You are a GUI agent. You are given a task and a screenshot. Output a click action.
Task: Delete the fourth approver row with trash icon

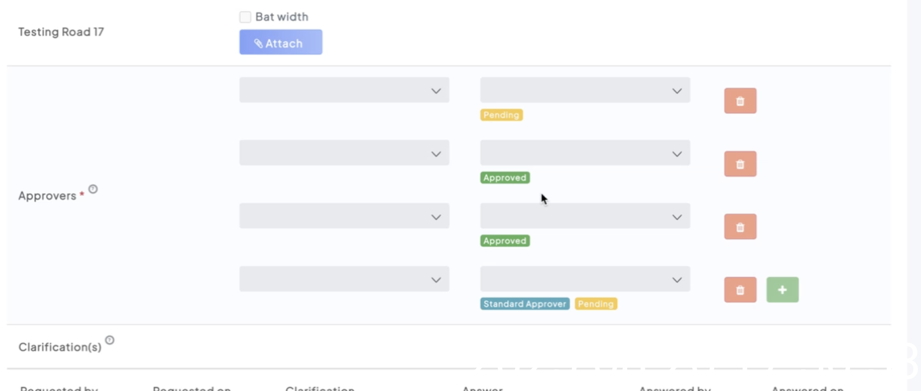740,290
